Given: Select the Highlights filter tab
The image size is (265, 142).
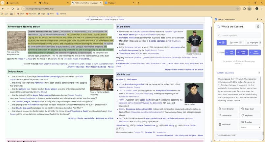Looking at the screenshot, I should [x=253, y=43].
